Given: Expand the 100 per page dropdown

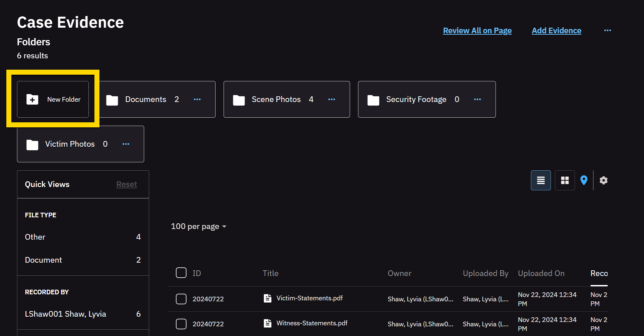Looking at the screenshot, I should click(199, 227).
